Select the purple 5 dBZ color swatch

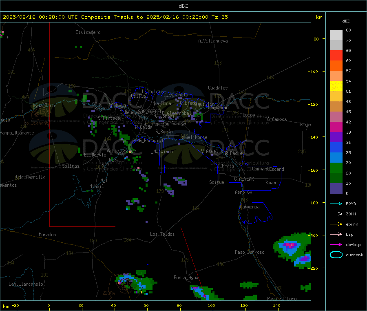coord(336,188)
